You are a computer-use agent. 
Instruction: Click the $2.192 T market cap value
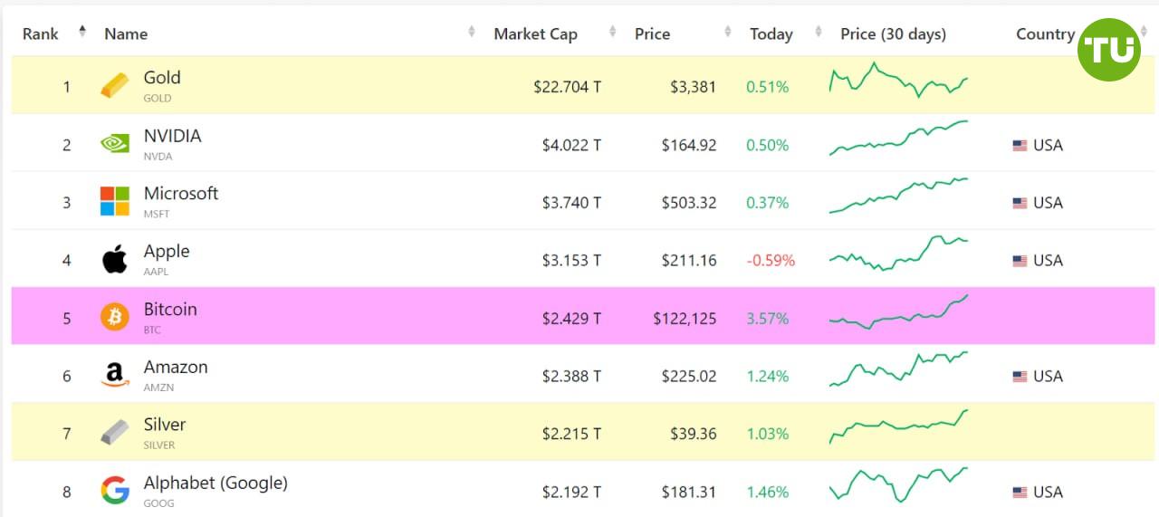571,493
